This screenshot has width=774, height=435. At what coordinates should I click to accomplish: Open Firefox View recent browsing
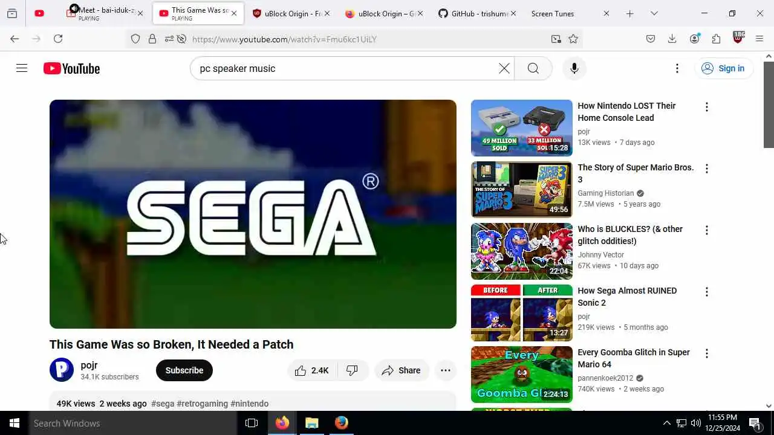pos(12,13)
